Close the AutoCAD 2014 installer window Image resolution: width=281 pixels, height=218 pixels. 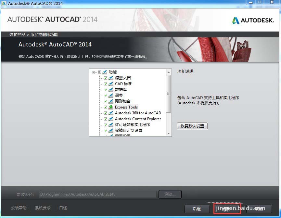point(272,2)
